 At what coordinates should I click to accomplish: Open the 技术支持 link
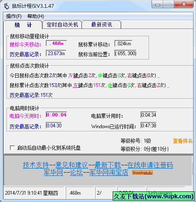pyautogui.click(x=36, y=165)
